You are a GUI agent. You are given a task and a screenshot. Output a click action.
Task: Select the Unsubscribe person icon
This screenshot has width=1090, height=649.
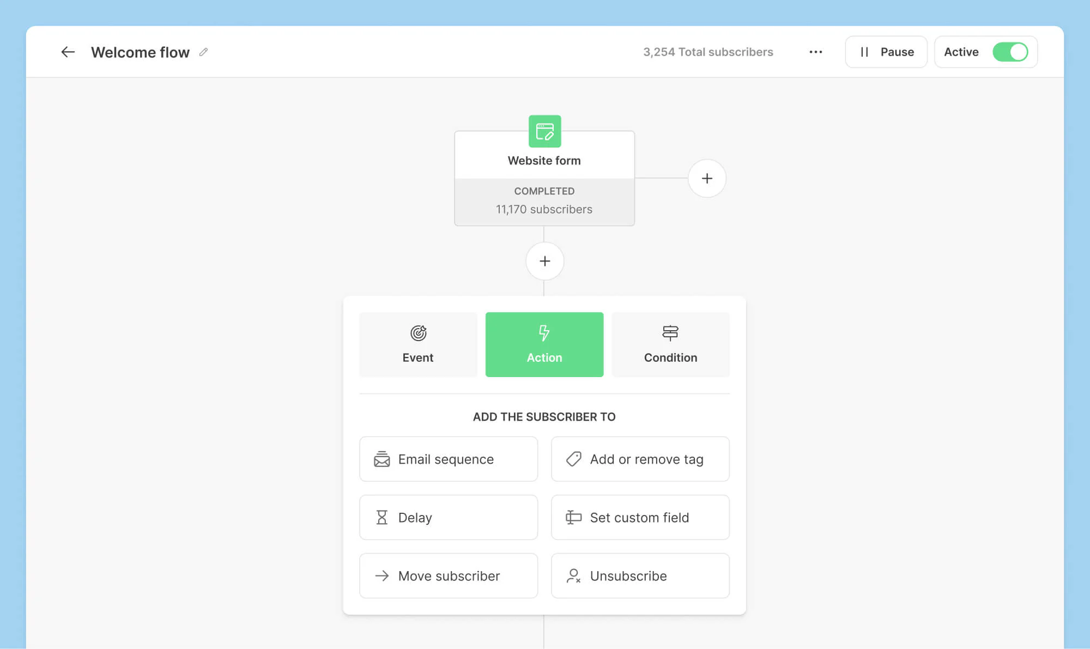click(573, 576)
